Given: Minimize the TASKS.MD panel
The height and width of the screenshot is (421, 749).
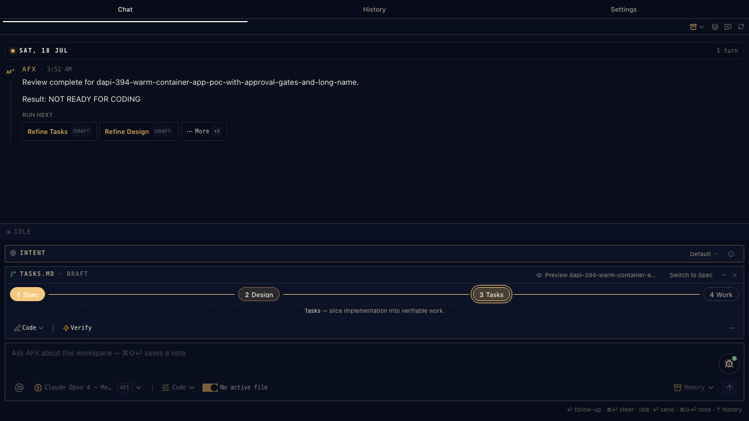Looking at the screenshot, I should 723,275.
